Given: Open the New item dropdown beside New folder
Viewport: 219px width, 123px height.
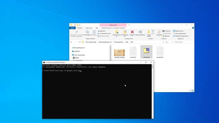Looking at the screenshot, I should point(153,31).
